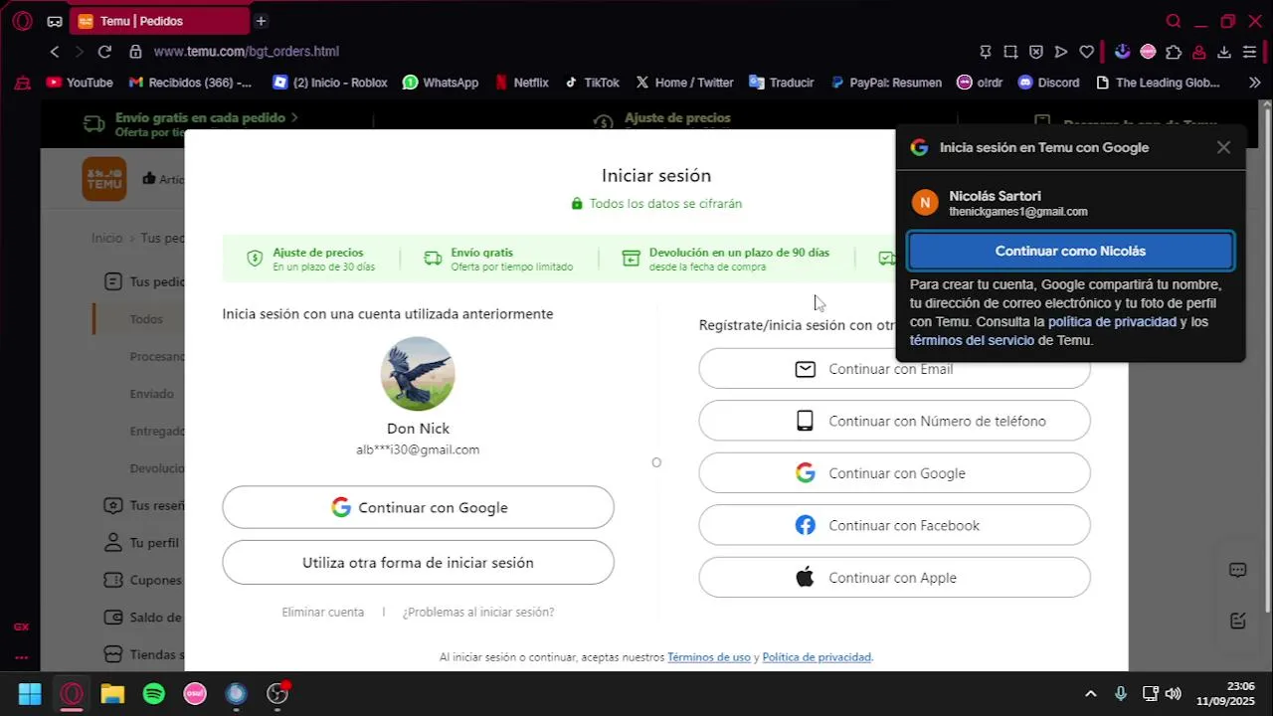Open the Términos de uso link
The image size is (1273, 716).
coord(709,657)
